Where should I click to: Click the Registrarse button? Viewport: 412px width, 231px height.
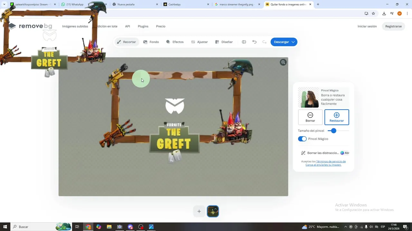coord(393,26)
